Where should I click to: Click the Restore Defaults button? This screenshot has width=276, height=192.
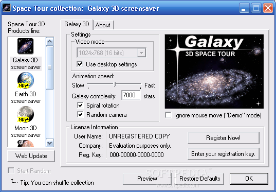(200, 179)
